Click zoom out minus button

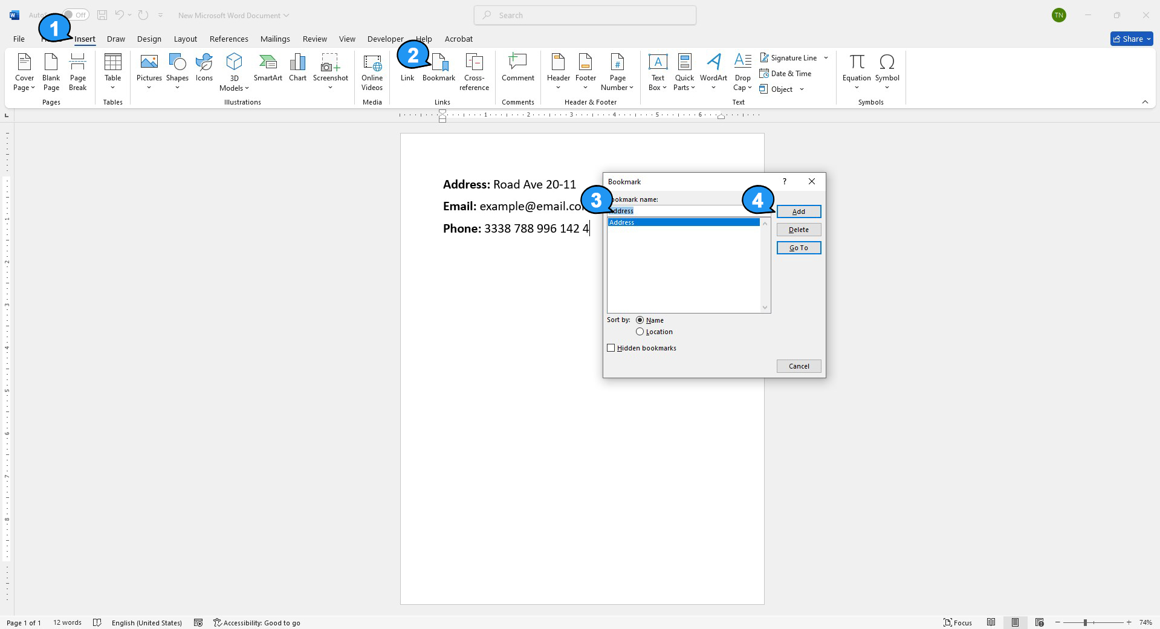(x=1058, y=622)
